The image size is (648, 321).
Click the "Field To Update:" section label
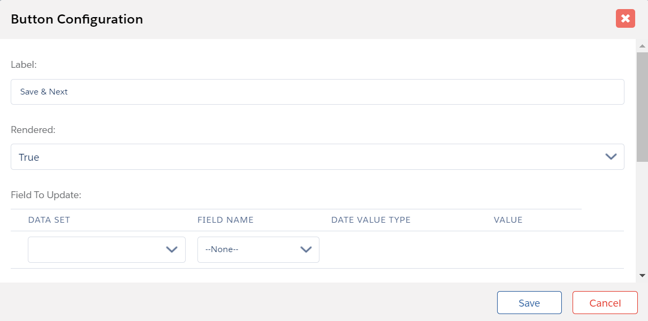pyautogui.click(x=46, y=195)
